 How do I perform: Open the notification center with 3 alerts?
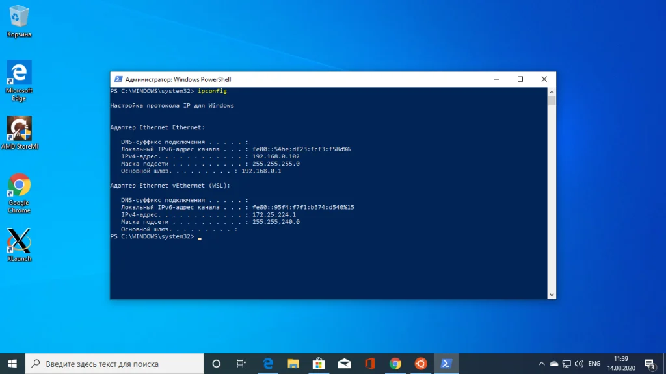coord(649,364)
